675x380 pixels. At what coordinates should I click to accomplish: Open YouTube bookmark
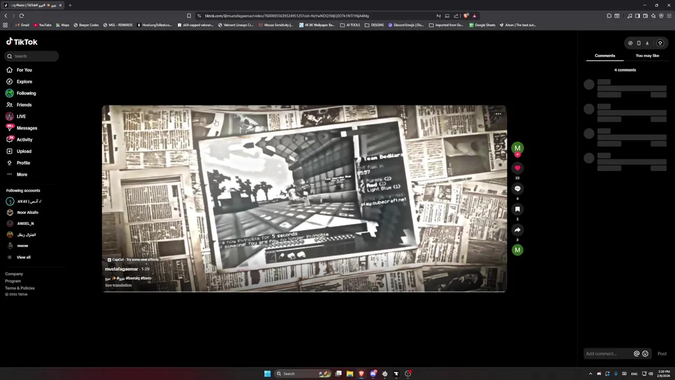(x=43, y=25)
